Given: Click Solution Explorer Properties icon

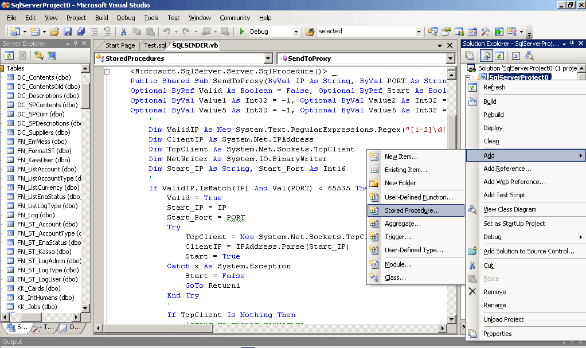Looking at the screenshot, I should tap(470, 56).
